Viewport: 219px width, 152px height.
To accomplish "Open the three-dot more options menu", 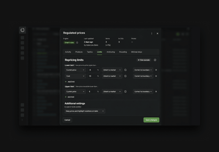I will pyautogui.click(x=152, y=34).
